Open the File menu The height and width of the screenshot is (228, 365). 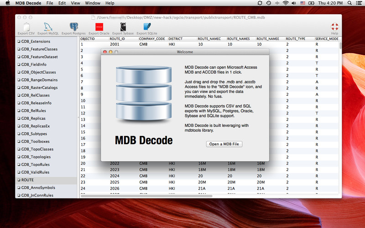50,3
